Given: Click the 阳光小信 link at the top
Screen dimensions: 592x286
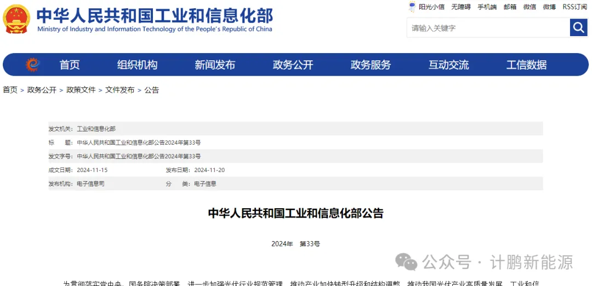Looking at the screenshot, I should pyautogui.click(x=431, y=7).
